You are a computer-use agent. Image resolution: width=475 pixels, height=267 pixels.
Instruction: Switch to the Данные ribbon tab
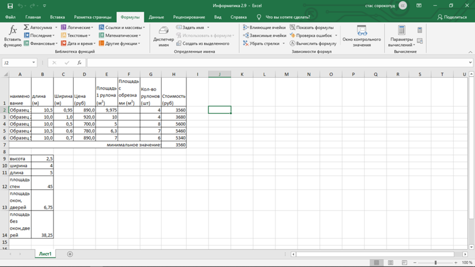[x=156, y=17]
